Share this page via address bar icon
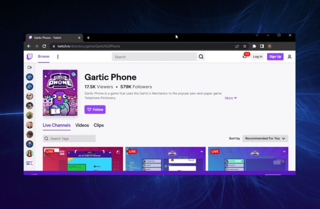 click(237, 46)
